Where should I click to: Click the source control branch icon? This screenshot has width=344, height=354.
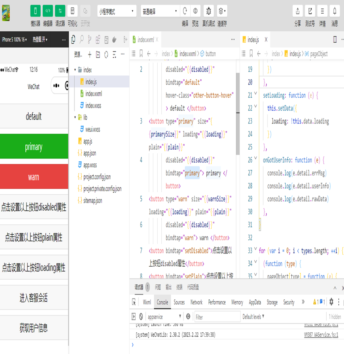pos(90,39)
